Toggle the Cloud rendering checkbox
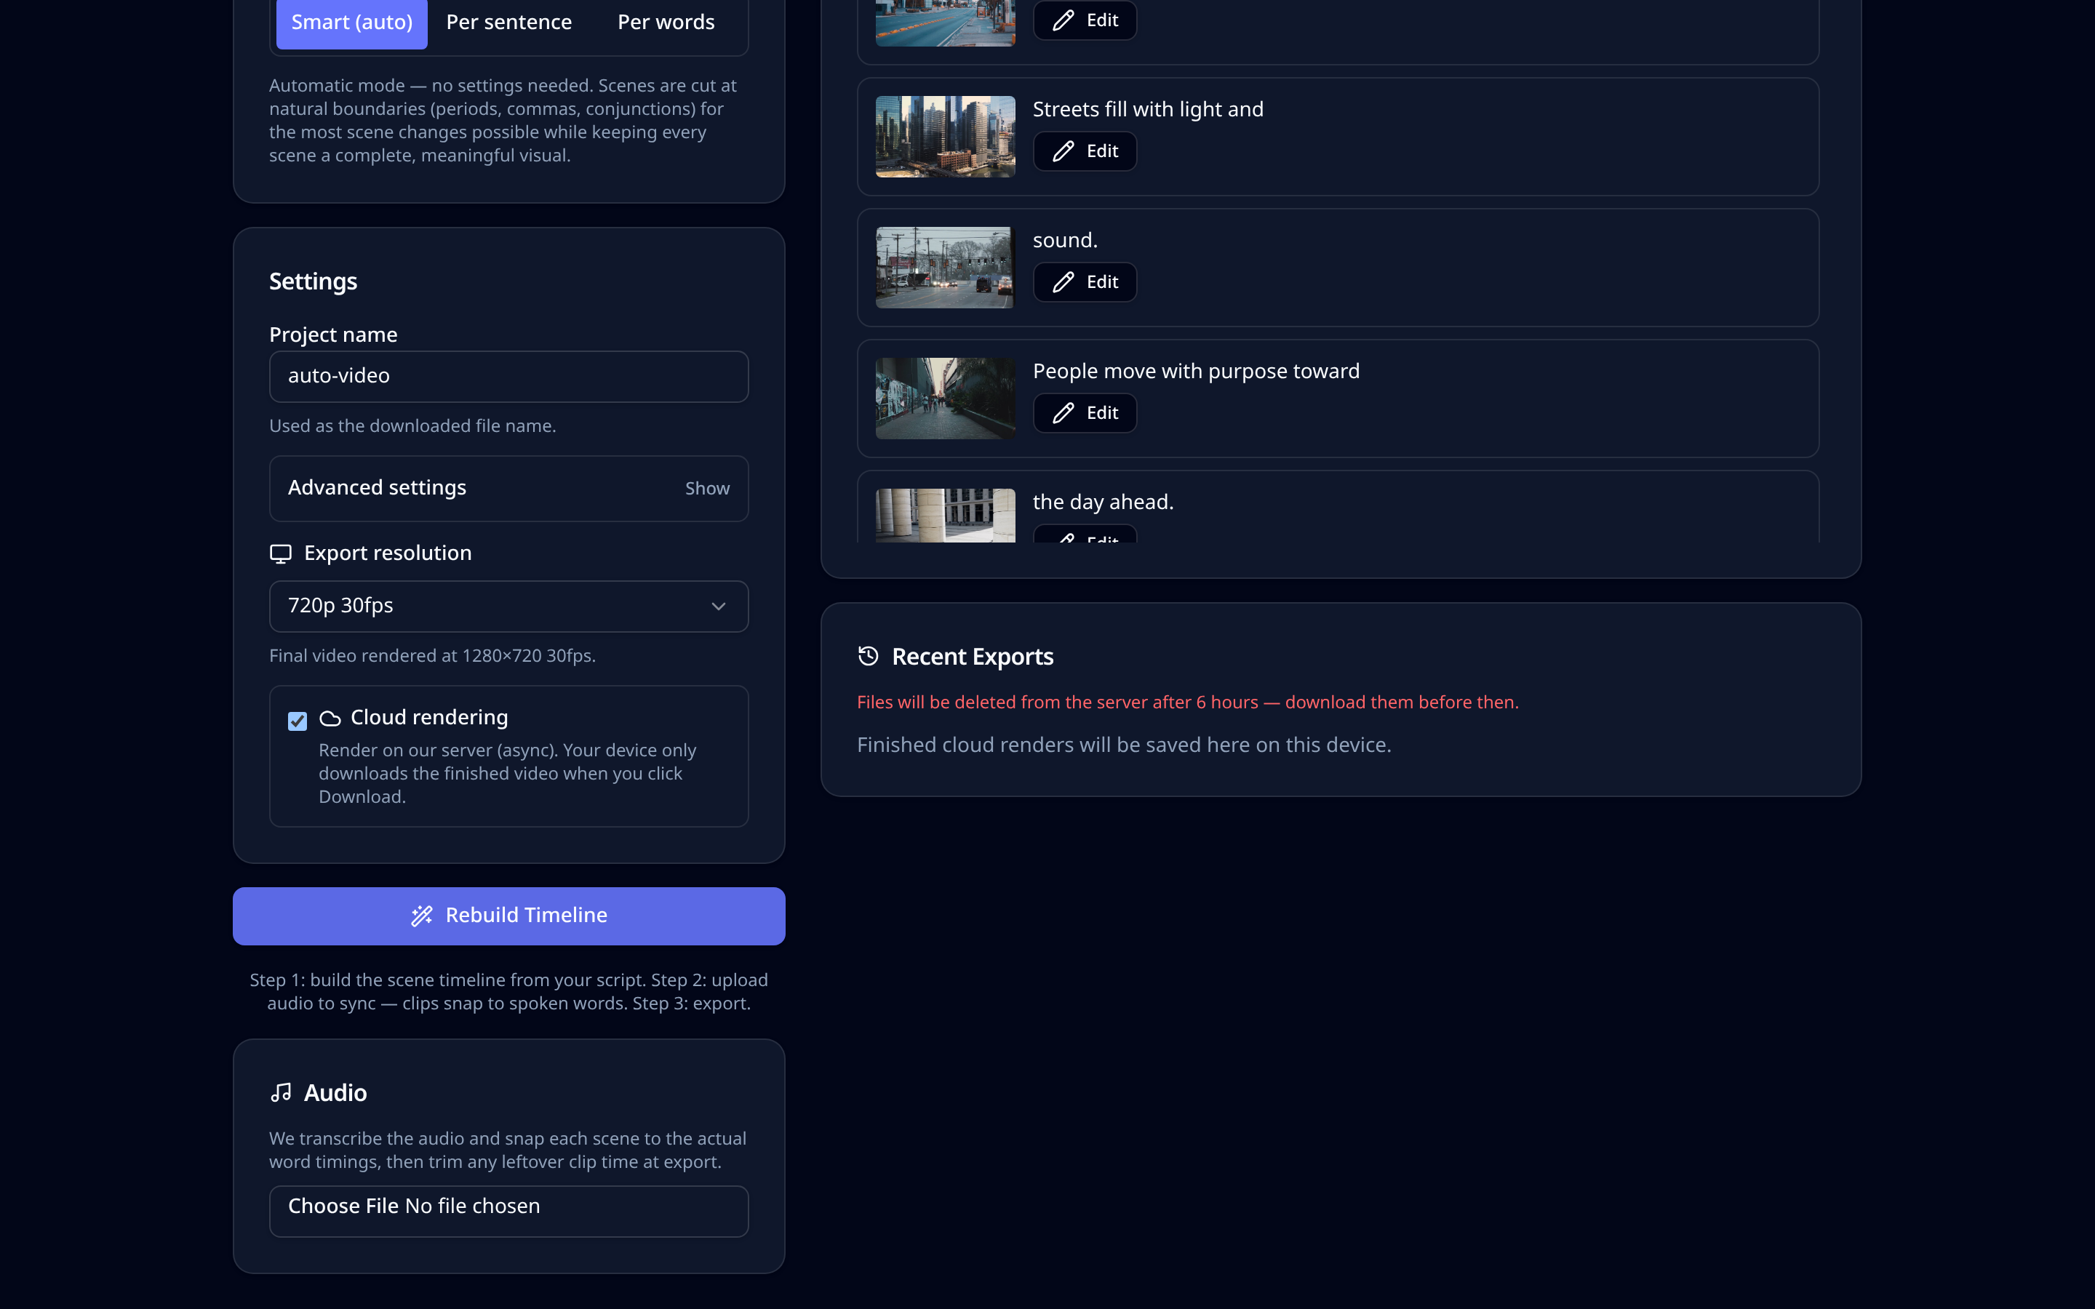 click(x=297, y=720)
